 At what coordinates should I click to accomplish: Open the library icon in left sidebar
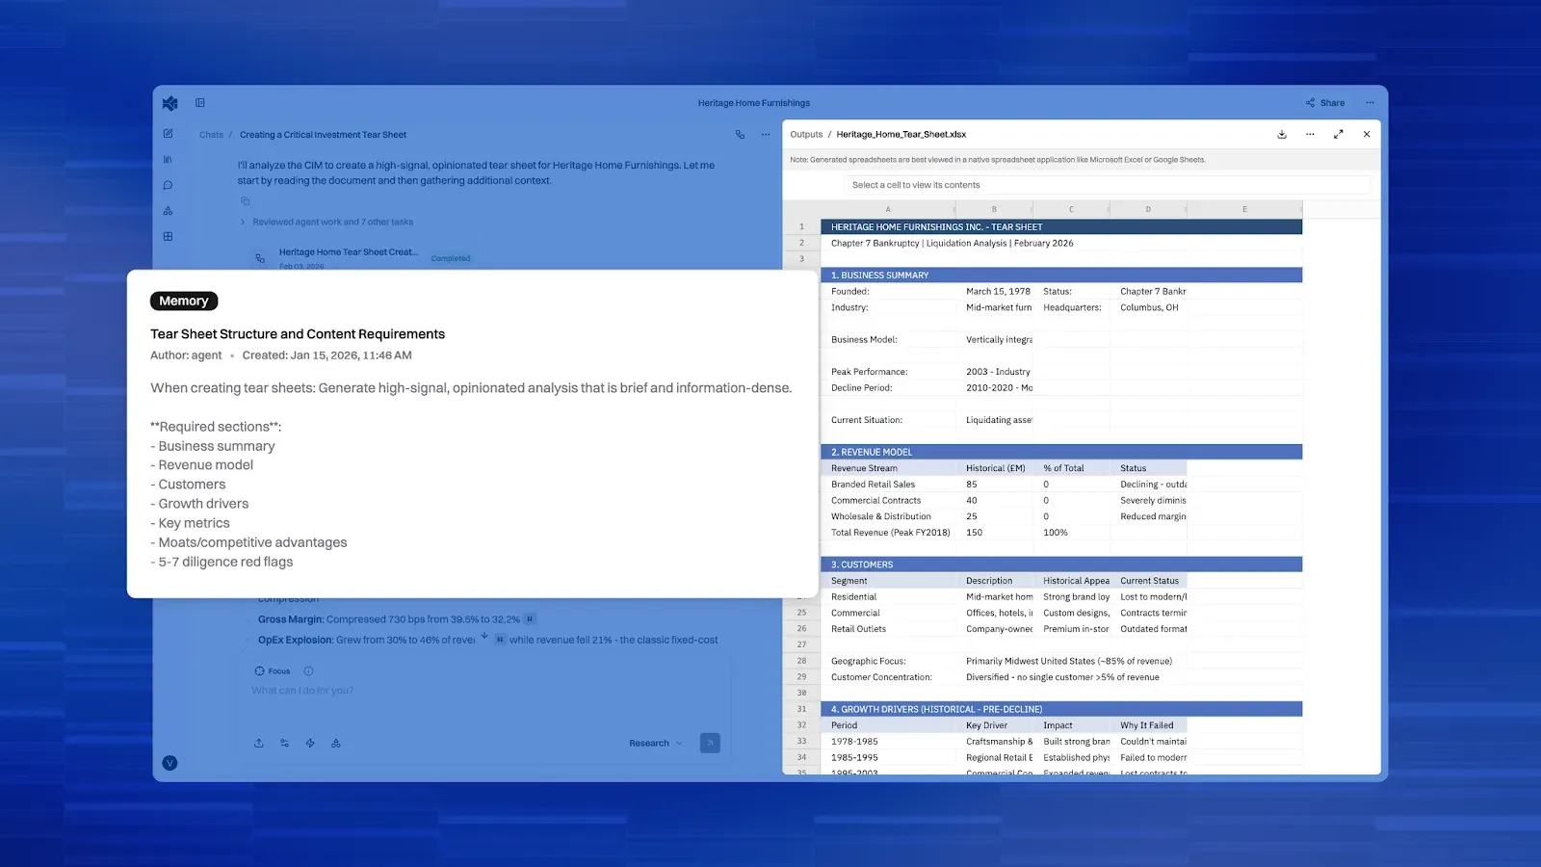click(x=168, y=160)
